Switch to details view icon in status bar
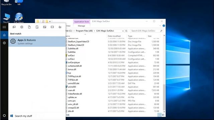Screen dimensions: 214x120 (159, 115)
